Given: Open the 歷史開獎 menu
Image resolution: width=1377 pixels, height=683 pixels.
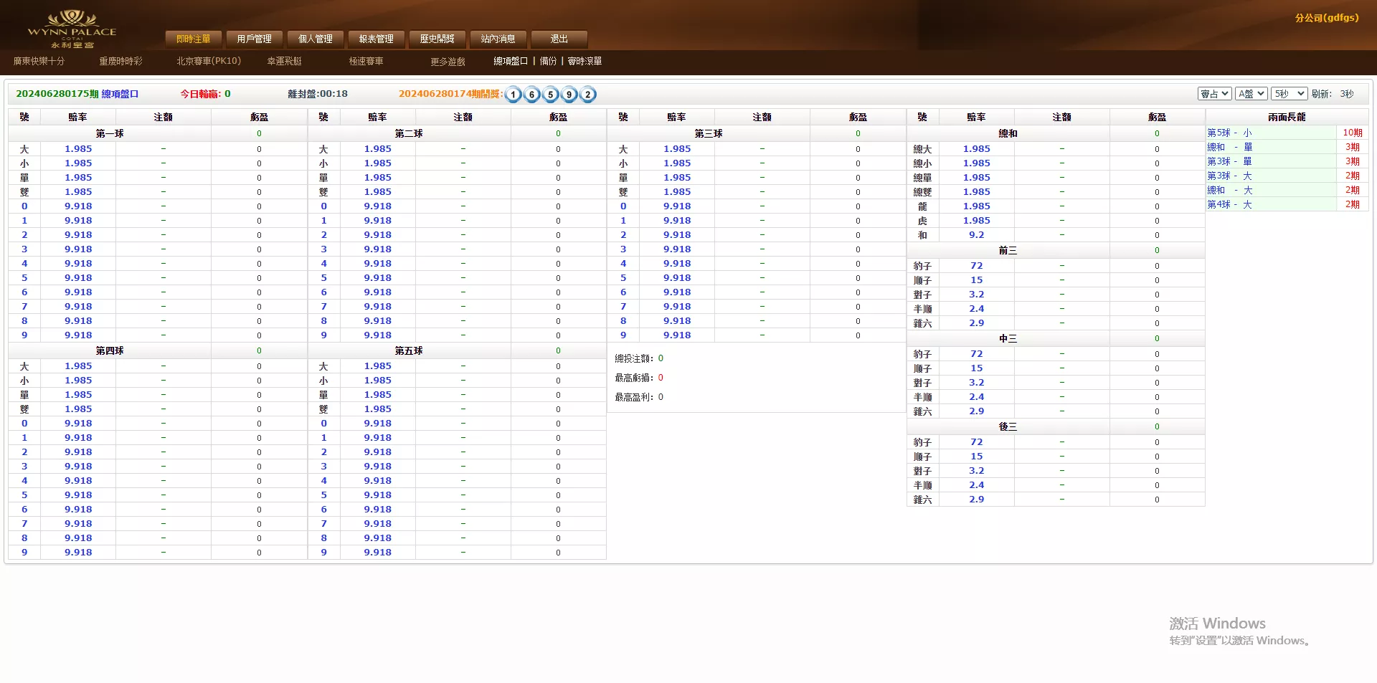Looking at the screenshot, I should (x=437, y=39).
